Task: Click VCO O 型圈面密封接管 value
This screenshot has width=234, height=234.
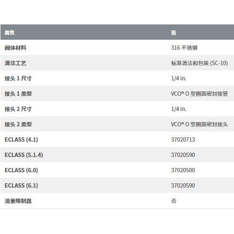Action: click(x=200, y=94)
